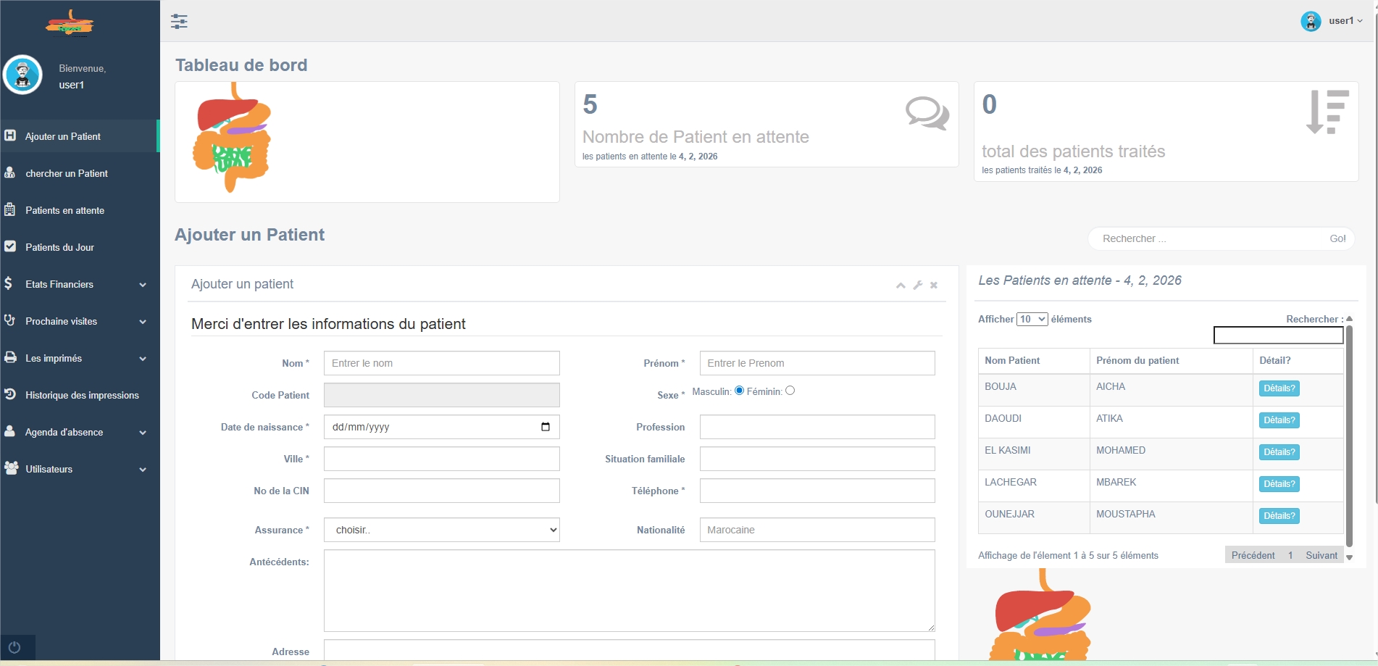This screenshot has width=1378, height=666.
Task: Click the chat bubbles waiting patients icon
Action: click(x=927, y=114)
